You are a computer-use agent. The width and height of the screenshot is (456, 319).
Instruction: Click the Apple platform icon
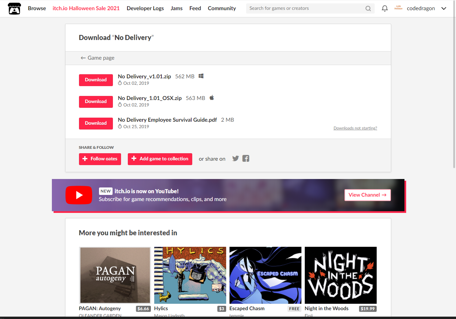(x=212, y=98)
